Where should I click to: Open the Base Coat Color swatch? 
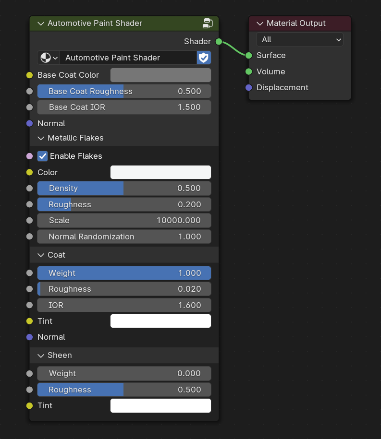[x=160, y=75]
